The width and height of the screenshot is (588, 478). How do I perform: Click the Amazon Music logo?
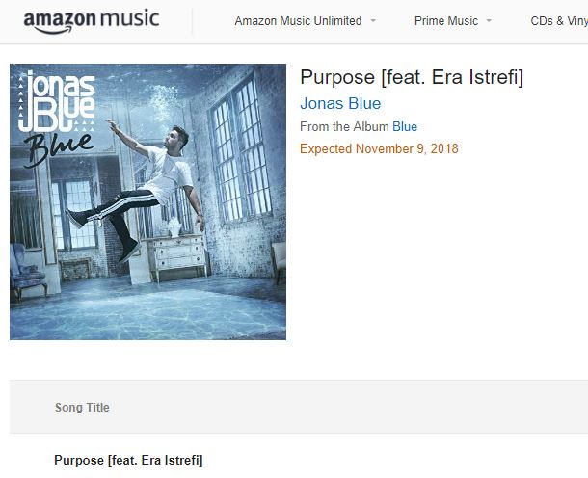coord(92,22)
